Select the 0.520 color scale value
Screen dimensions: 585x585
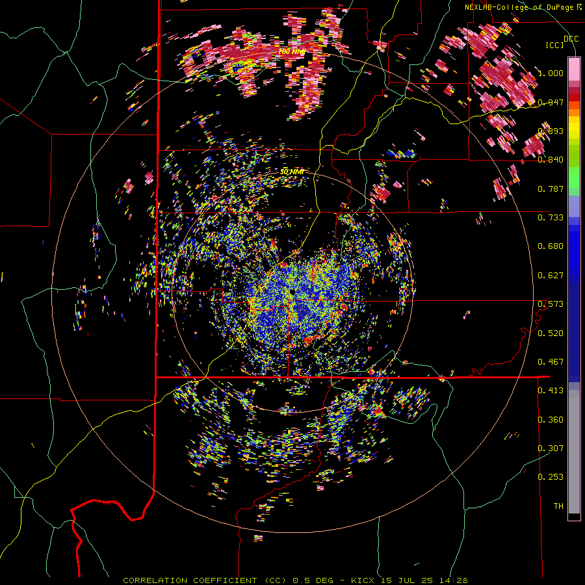[x=551, y=333]
